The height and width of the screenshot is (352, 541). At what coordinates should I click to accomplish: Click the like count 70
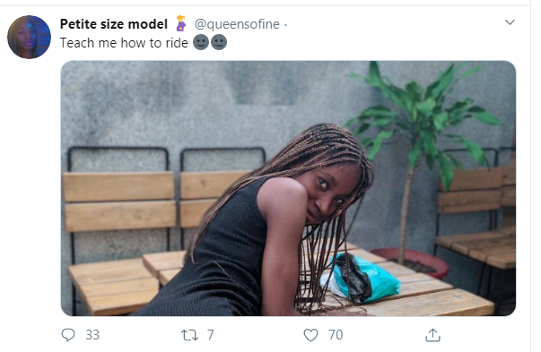click(336, 335)
